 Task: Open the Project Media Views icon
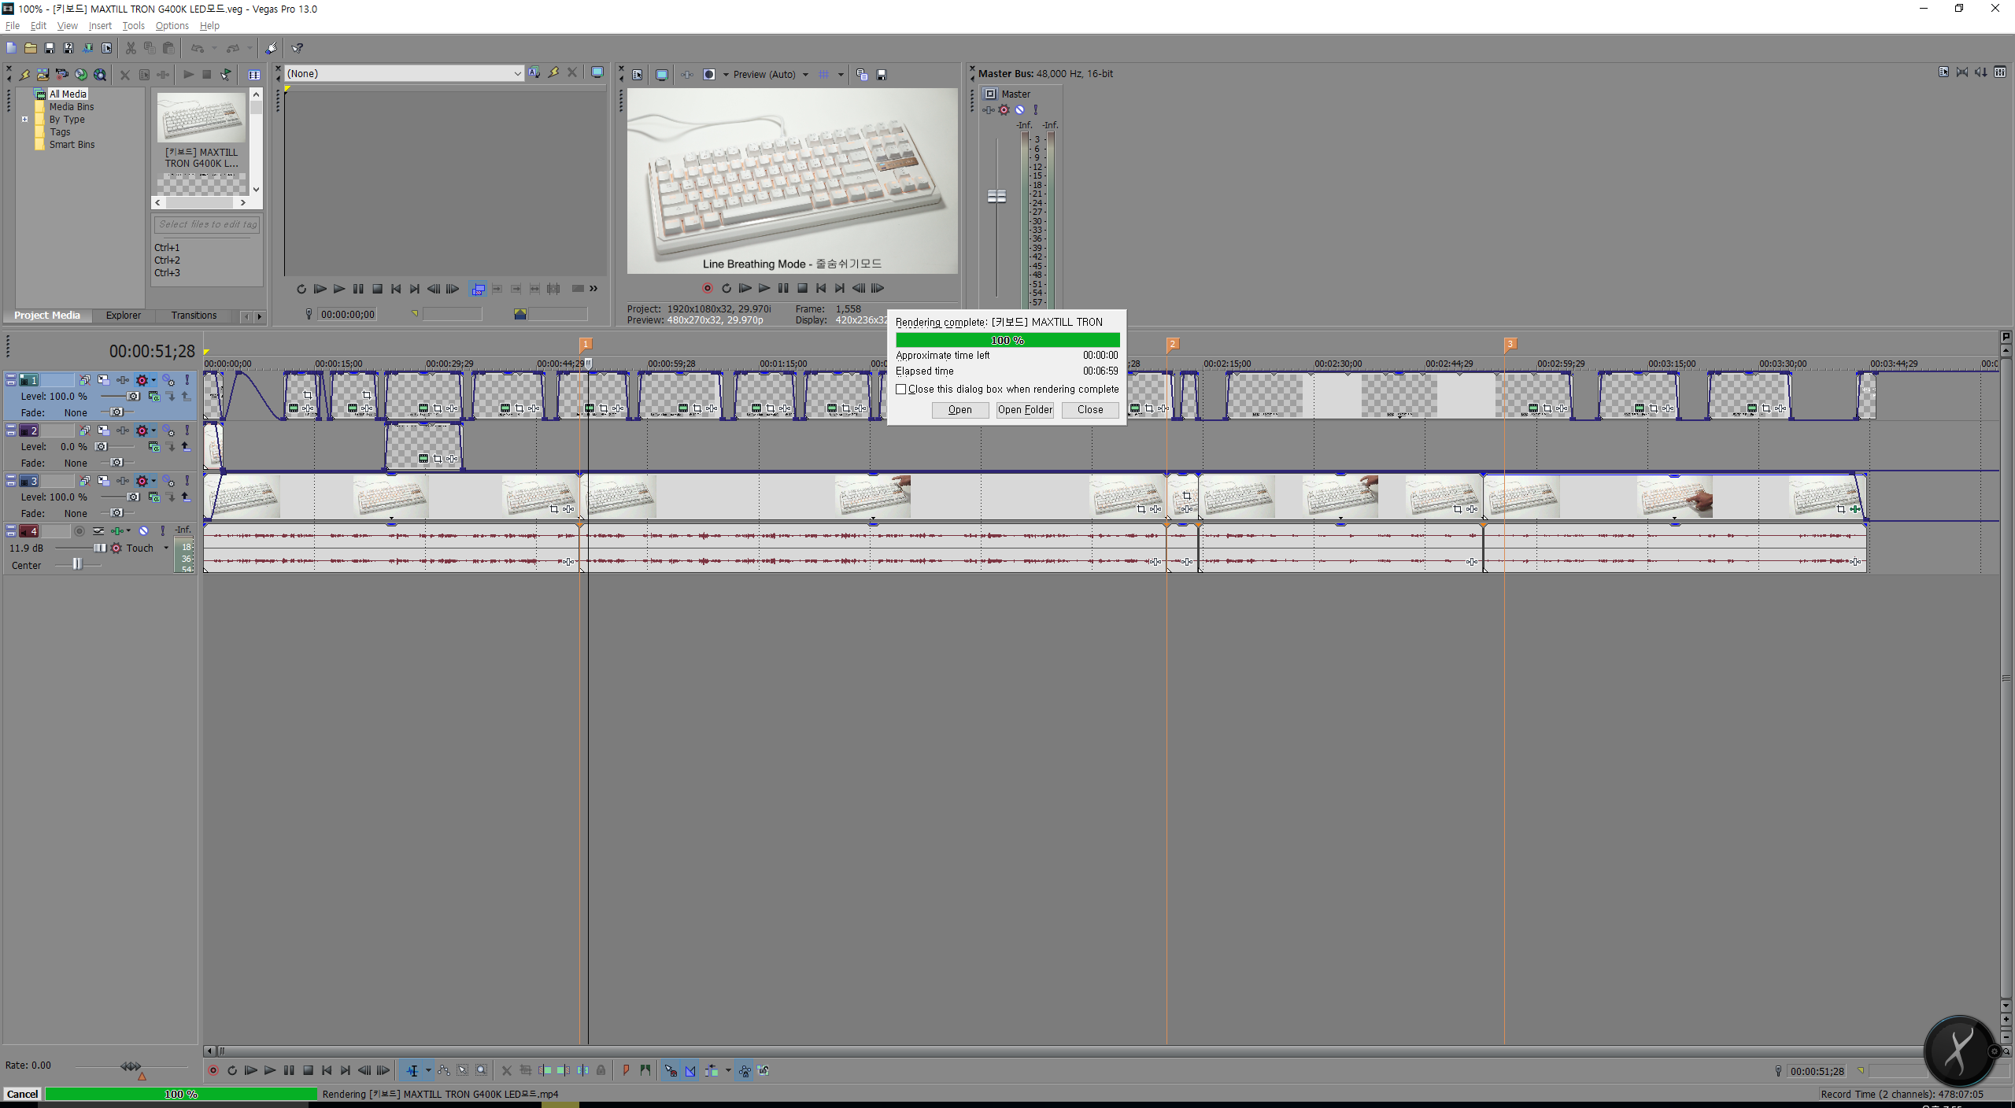coord(254,75)
